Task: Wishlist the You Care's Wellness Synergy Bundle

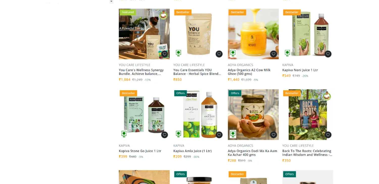Action: 165,54
